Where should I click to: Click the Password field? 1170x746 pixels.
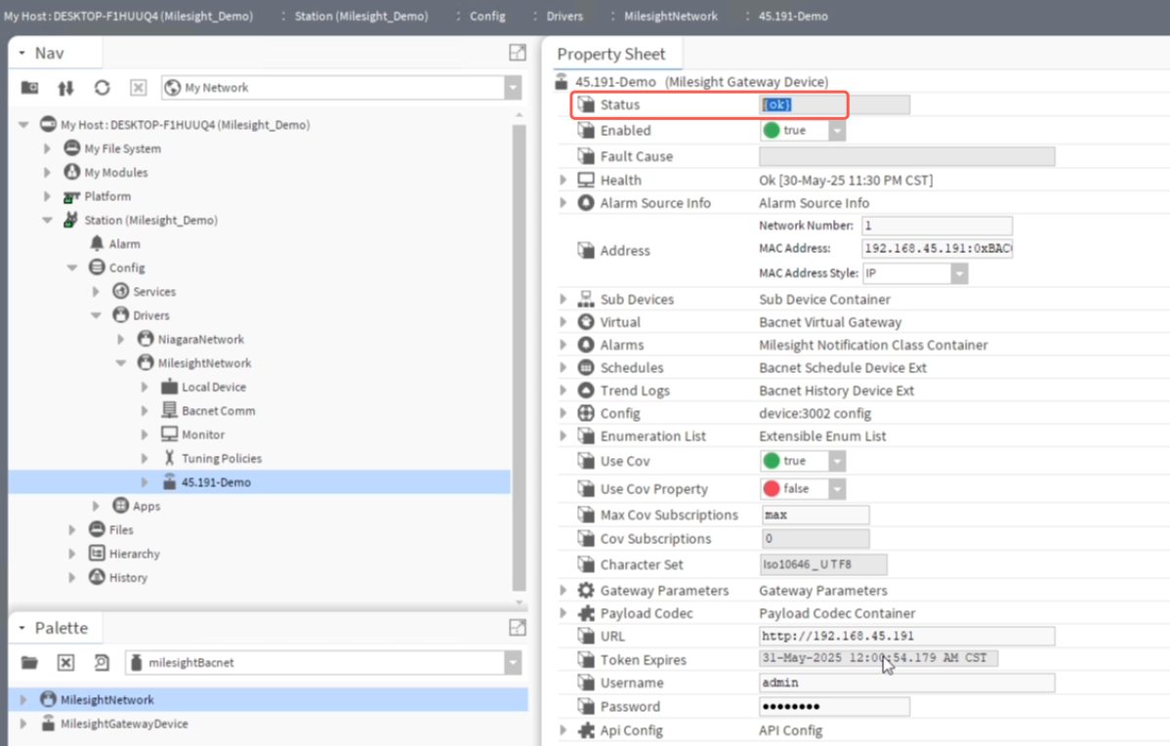tap(835, 707)
